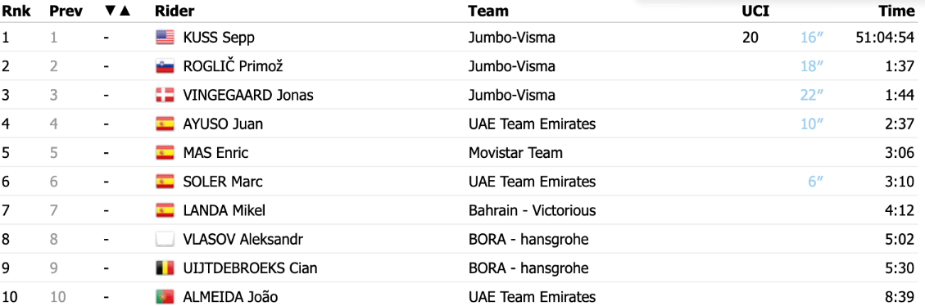Open rider page for ALMEIDA João
The height and width of the screenshot is (306, 925).
(231, 297)
